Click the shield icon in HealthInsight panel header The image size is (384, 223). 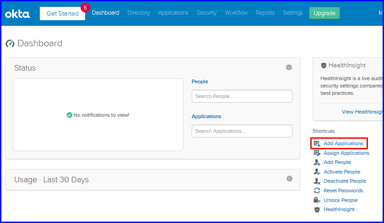click(324, 65)
